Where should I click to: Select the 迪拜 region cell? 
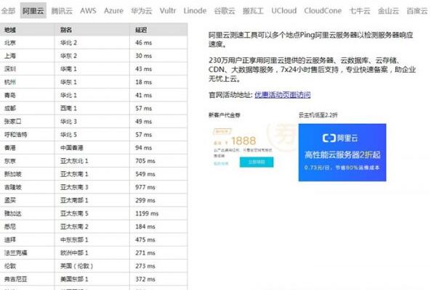coord(28,240)
